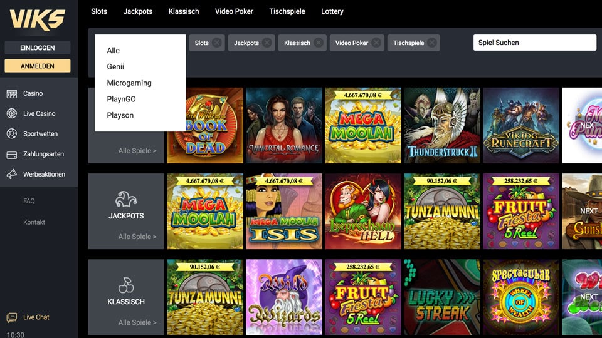
Task: Click the Klassisch cherry icon
Action: point(126,285)
